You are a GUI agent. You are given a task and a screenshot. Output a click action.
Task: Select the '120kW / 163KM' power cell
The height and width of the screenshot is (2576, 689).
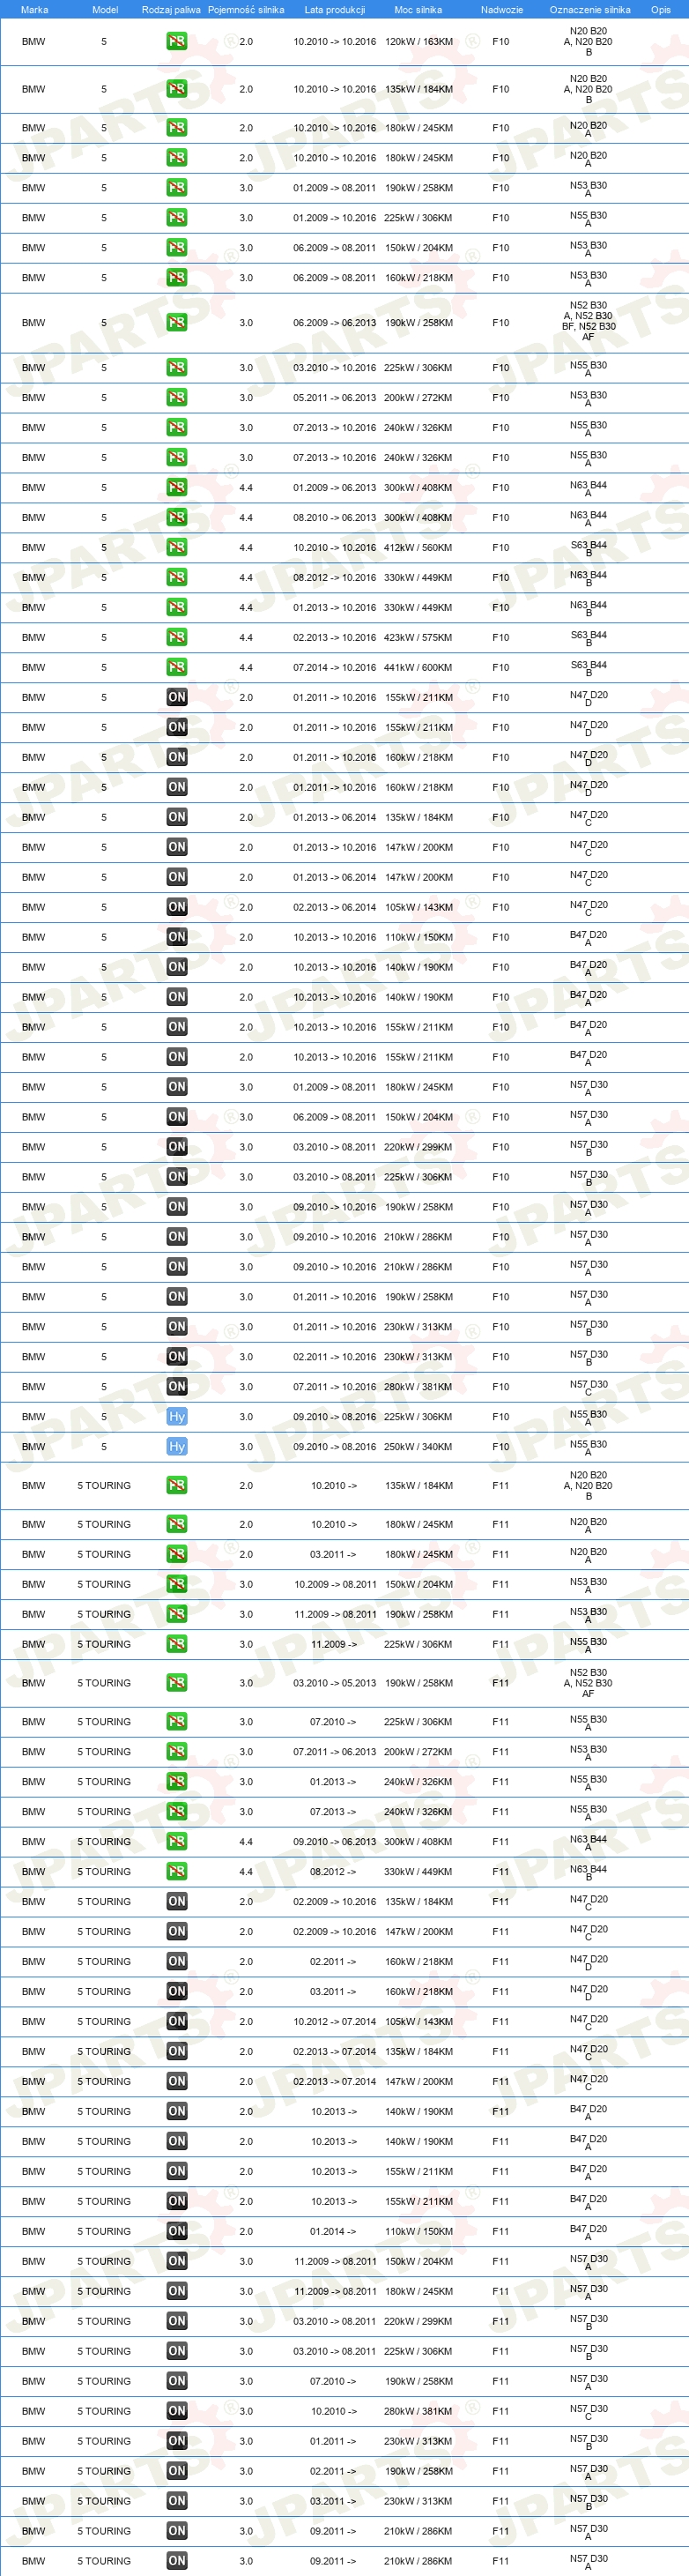(x=418, y=42)
